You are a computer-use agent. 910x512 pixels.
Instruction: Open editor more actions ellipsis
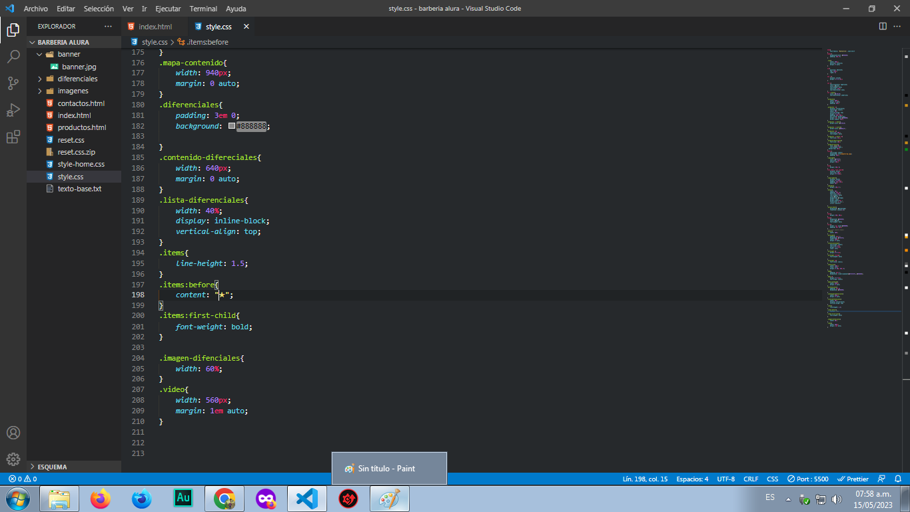pos(897,27)
